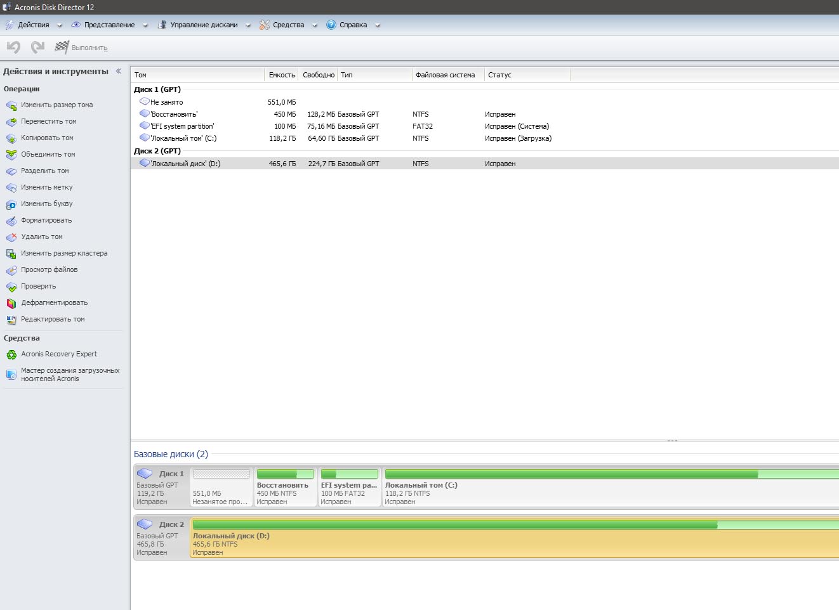This screenshot has height=610, width=839.
Task: Click the Acronis Recovery Expert icon
Action: (11, 354)
